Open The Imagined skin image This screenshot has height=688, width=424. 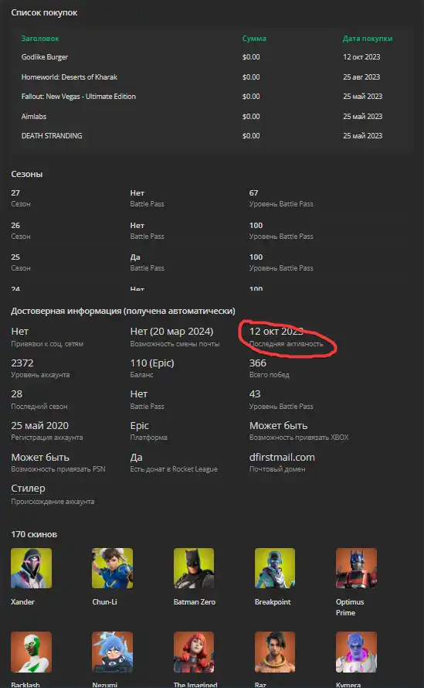[194, 652]
